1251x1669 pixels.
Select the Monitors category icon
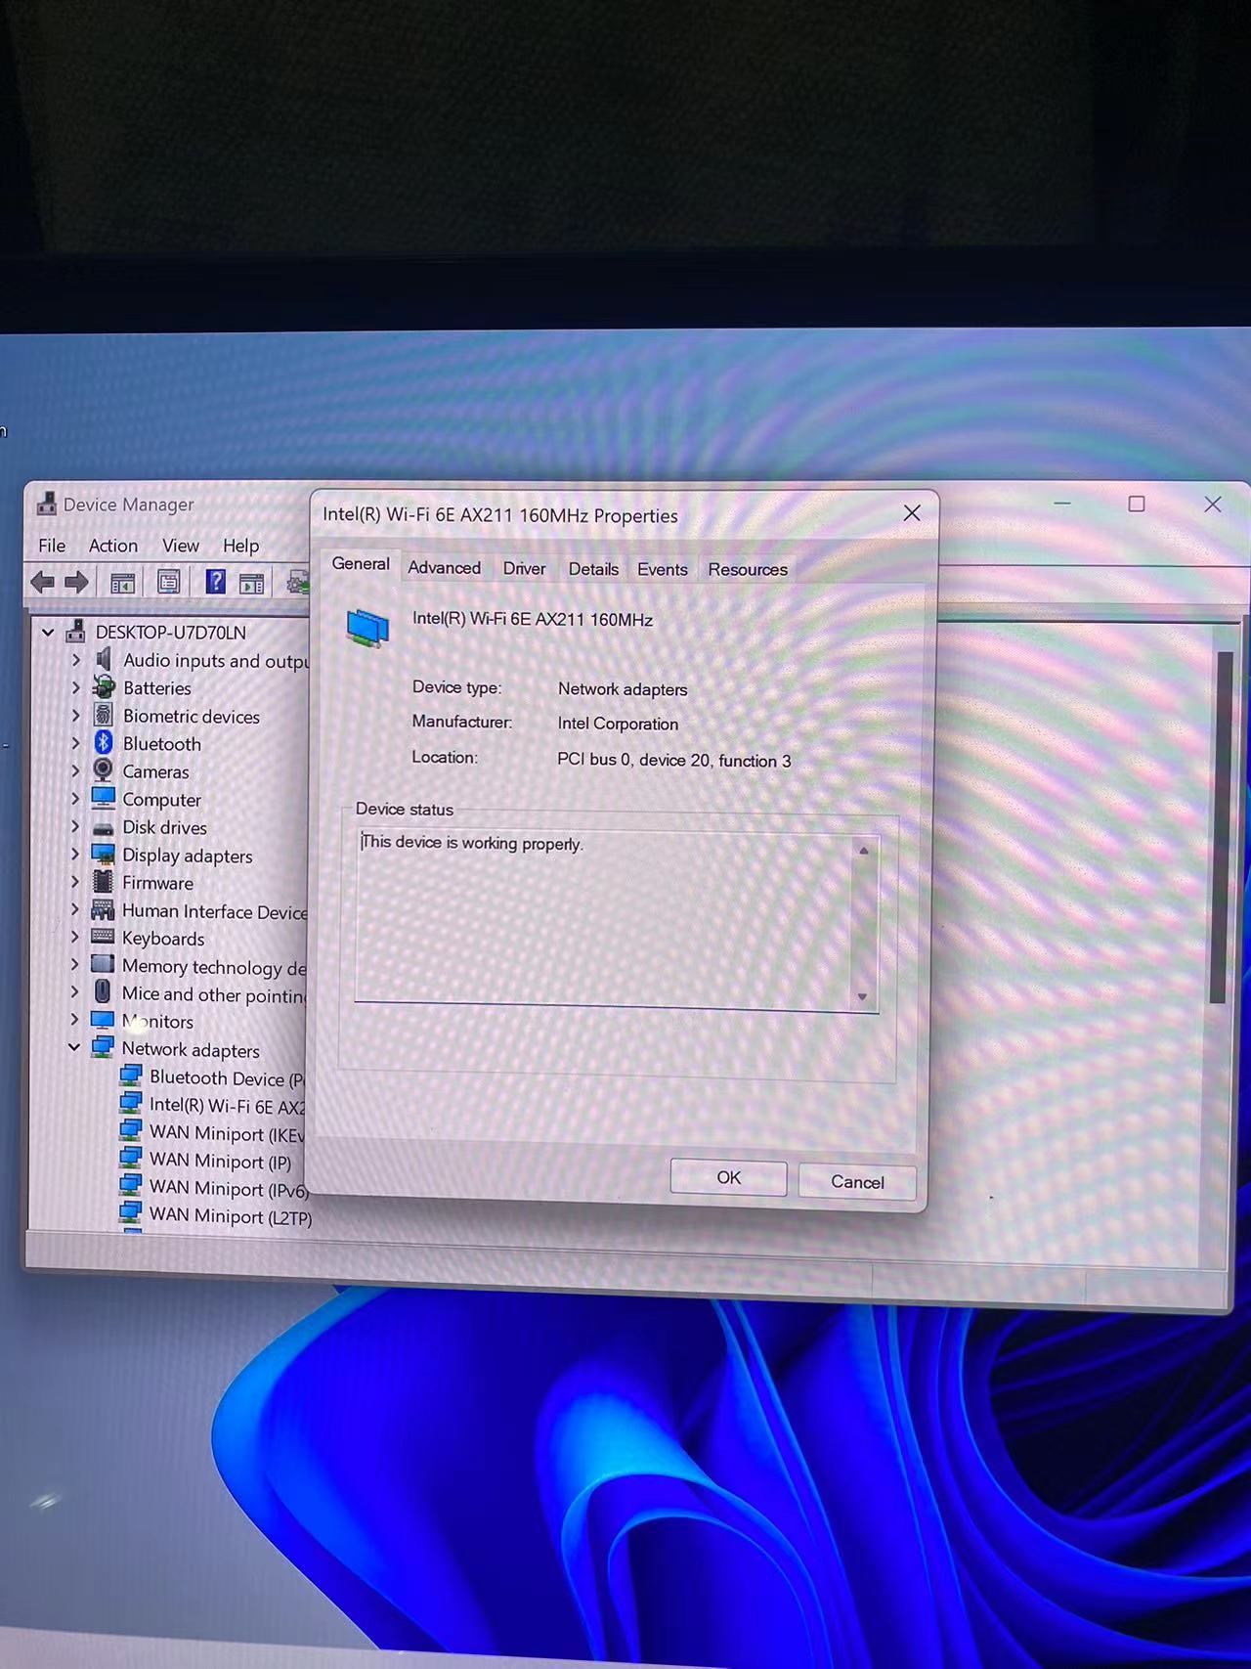(x=103, y=1020)
